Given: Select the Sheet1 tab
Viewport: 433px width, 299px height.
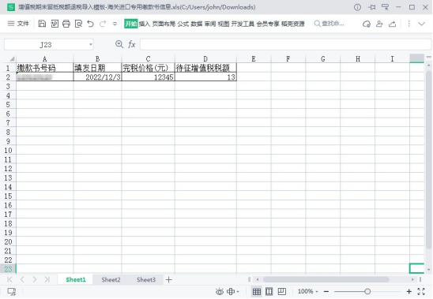Looking at the screenshot, I should pos(76,280).
